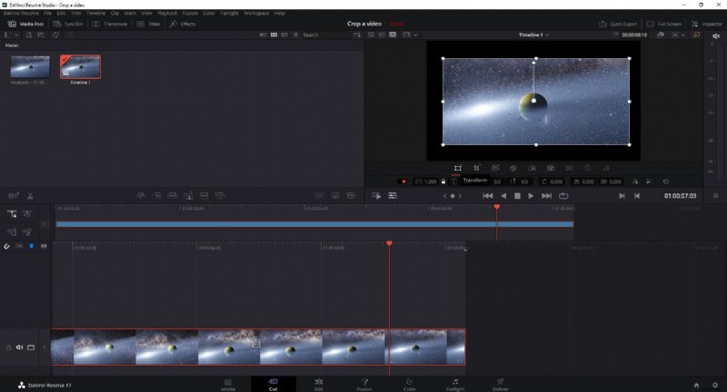Open the Dynamic Zoom tool
727x392 pixels.
495,168
